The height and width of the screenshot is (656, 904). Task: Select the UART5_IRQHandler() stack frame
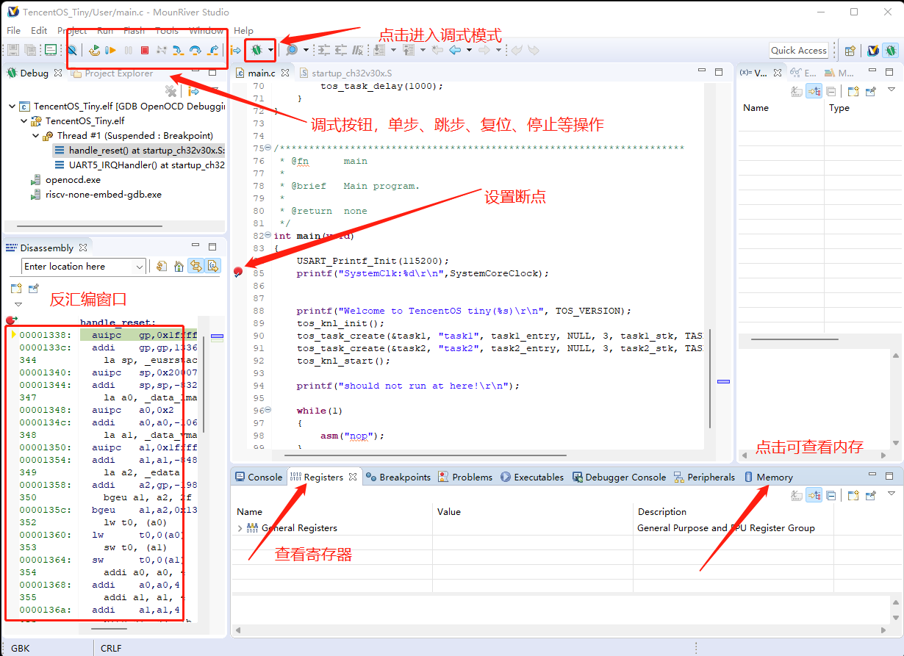pos(140,165)
